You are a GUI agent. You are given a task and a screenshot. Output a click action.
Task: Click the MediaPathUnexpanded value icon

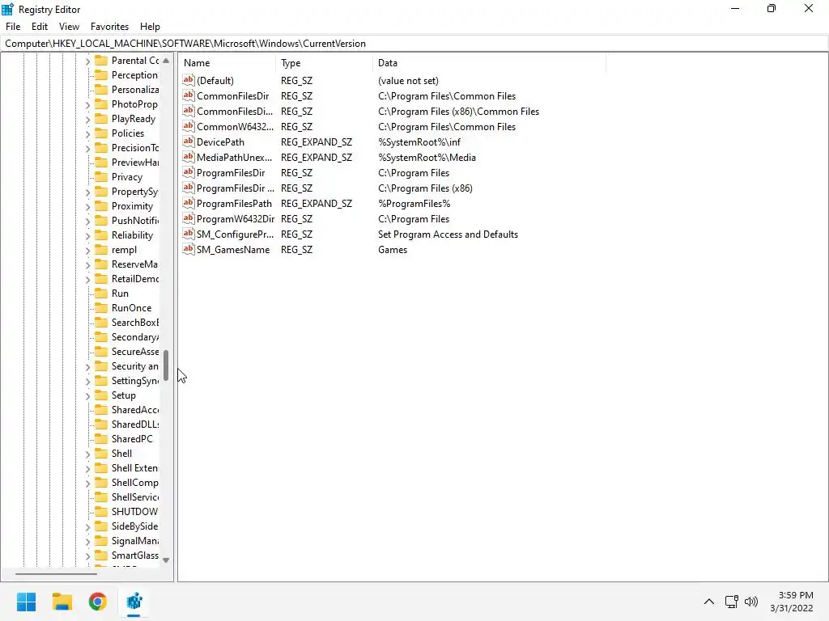(x=188, y=157)
